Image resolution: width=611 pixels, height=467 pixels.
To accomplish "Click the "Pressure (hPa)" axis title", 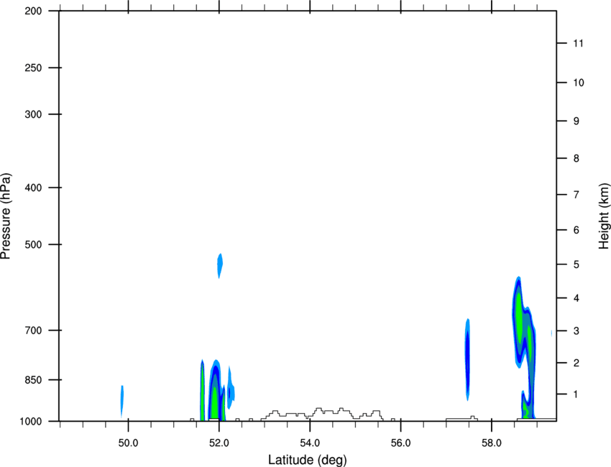I will (x=6, y=216).
